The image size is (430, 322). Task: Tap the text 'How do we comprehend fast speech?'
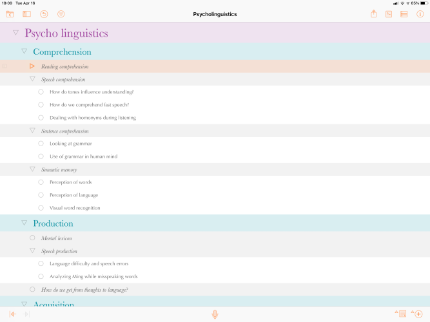(90, 105)
